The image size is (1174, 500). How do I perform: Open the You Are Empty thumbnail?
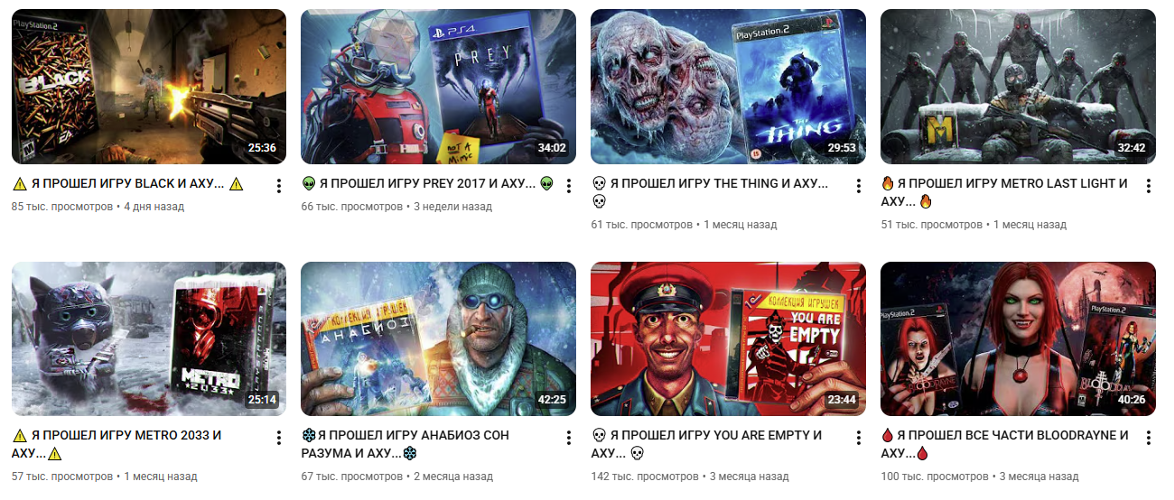pyautogui.click(x=729, y=338)
